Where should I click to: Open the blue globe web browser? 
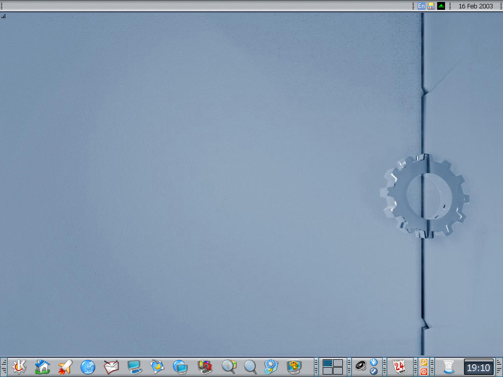click(88, 367)
